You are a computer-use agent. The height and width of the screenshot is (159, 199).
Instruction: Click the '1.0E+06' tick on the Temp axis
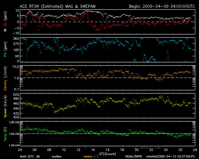click(14, 122)
